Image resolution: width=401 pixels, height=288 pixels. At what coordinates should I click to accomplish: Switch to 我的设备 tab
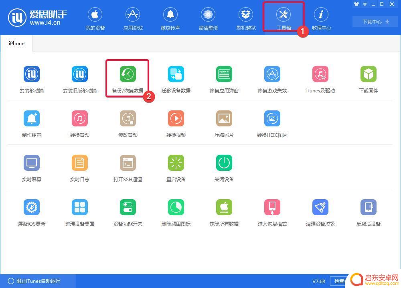click(x=95, y=19)
